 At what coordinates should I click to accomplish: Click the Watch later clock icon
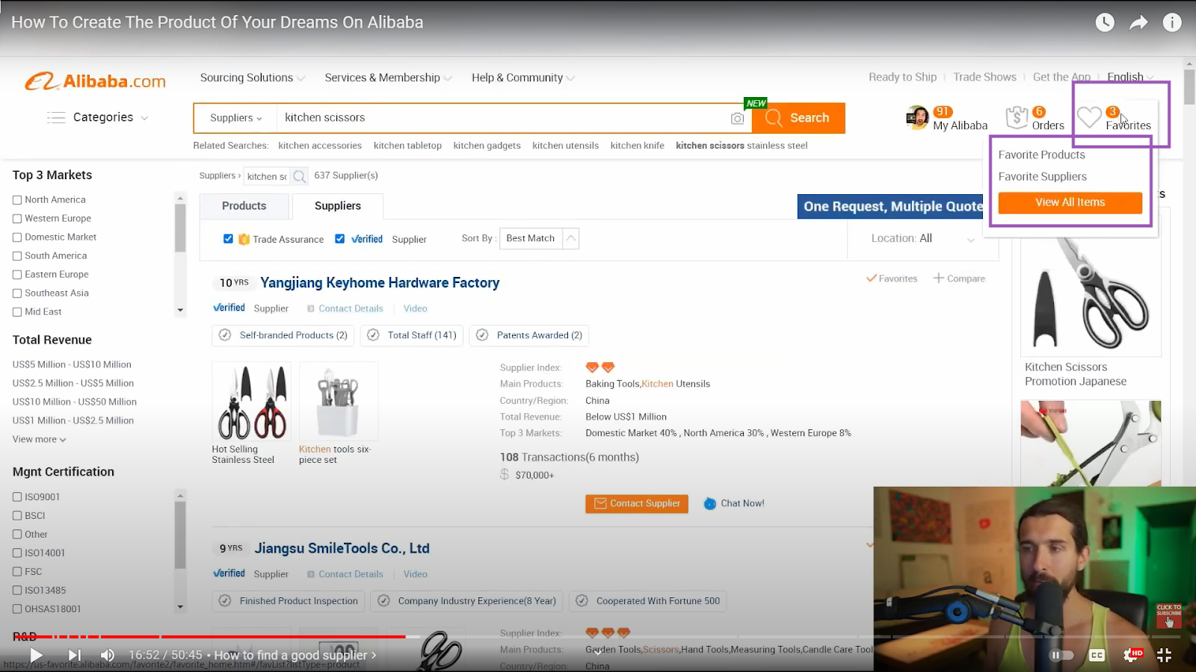(1105, 22)
